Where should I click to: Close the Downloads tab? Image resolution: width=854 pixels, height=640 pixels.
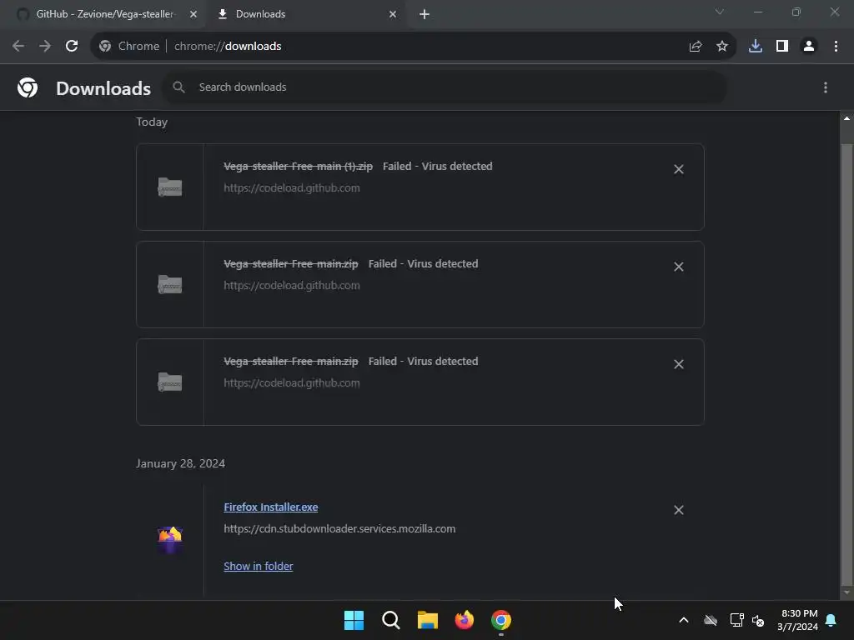click(393, 14)
